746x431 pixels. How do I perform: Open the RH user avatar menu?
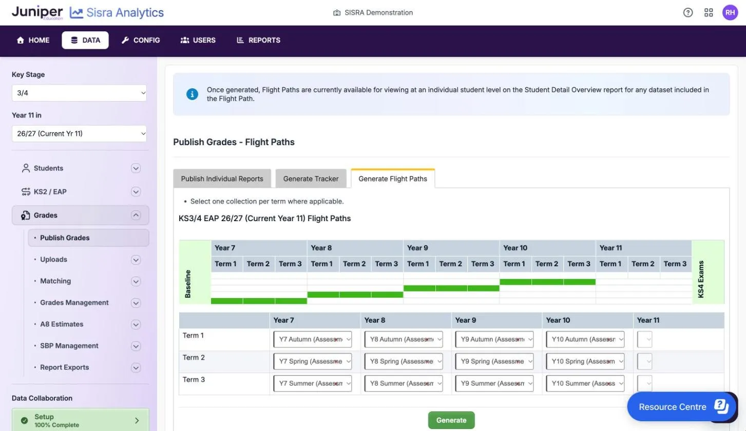point(730,13)
